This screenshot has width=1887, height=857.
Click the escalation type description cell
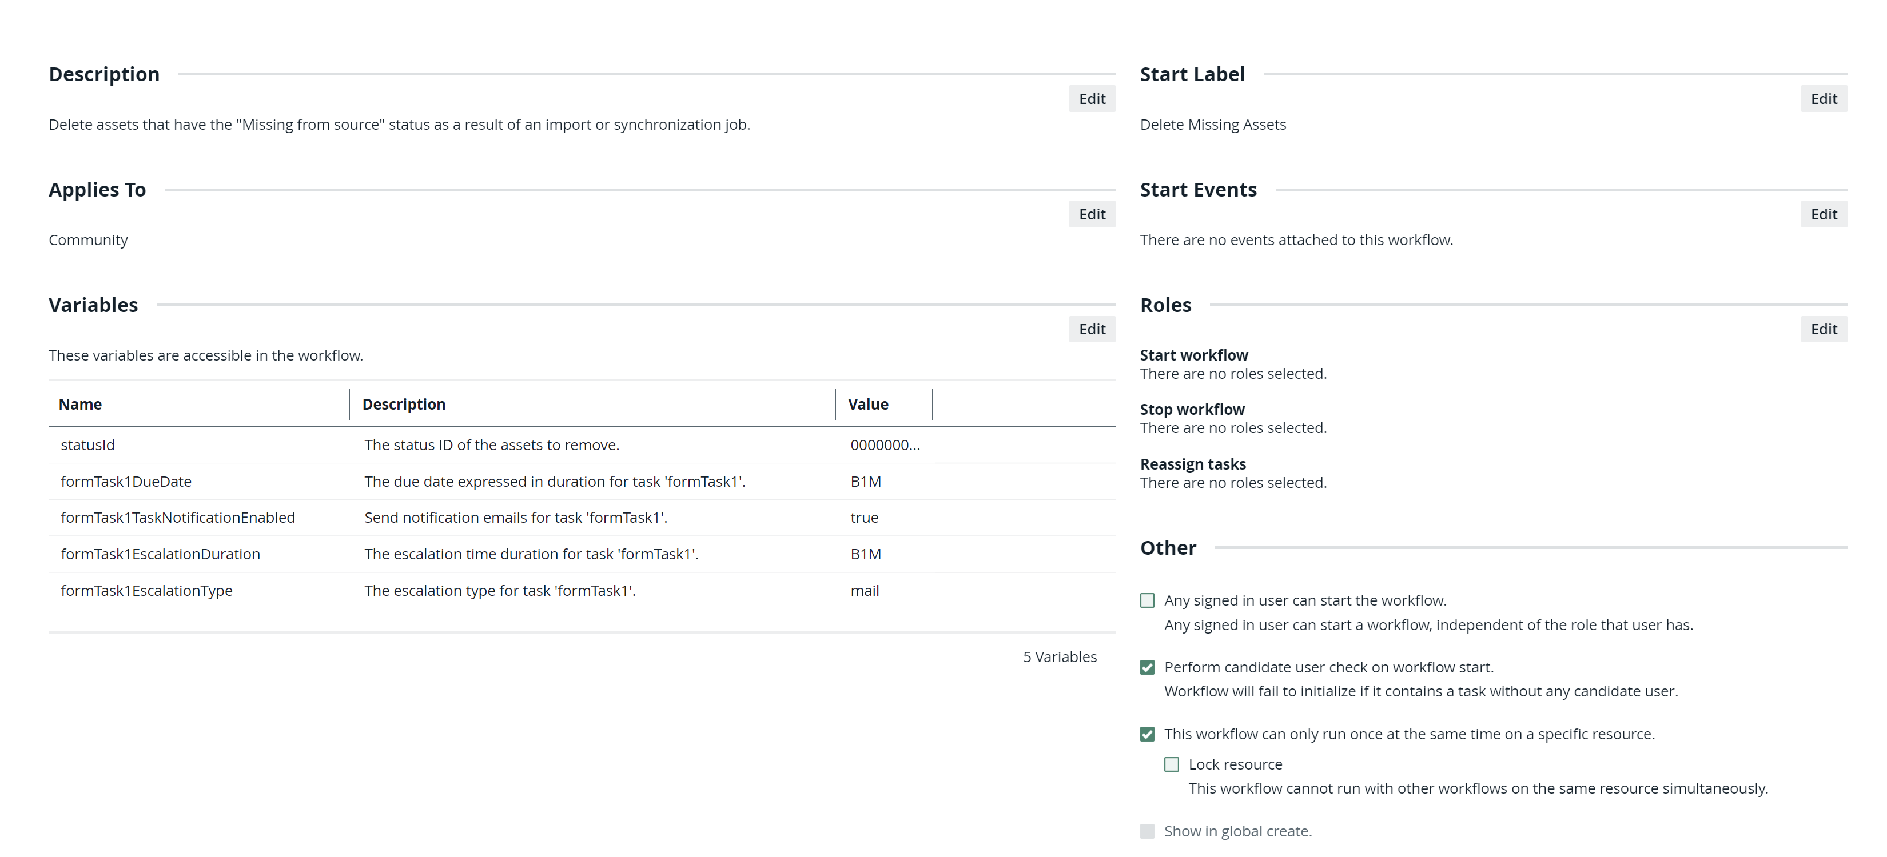click(500, 591)
